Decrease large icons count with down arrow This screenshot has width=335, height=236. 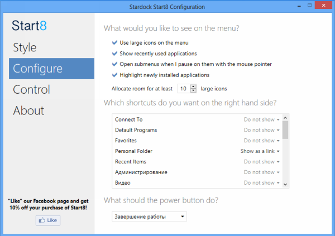(x=193, y=90)
